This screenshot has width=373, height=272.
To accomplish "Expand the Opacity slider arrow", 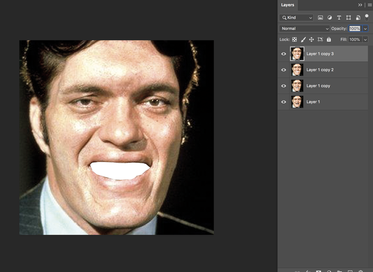I will click(366, 28).
